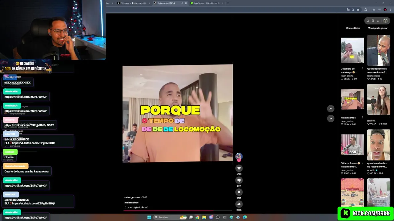The height and width of the screenshot is (221, 394).
Task: Click the deposit bonus banner ad
Action: tap(26, 66)
